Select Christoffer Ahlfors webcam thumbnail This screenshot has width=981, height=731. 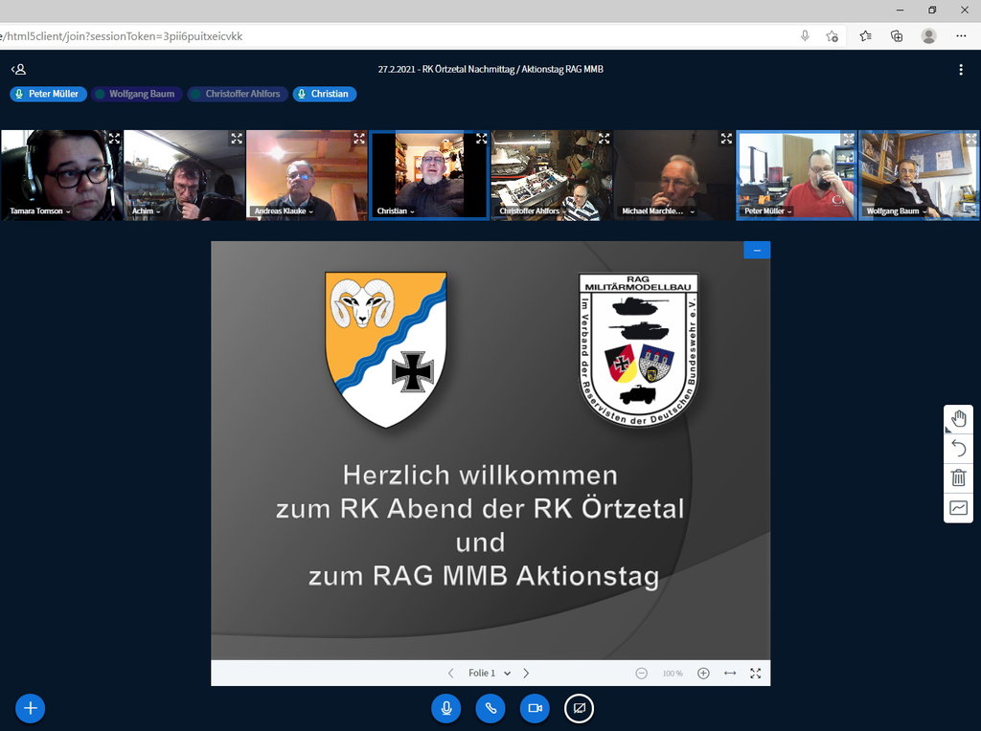pos(552,175)
